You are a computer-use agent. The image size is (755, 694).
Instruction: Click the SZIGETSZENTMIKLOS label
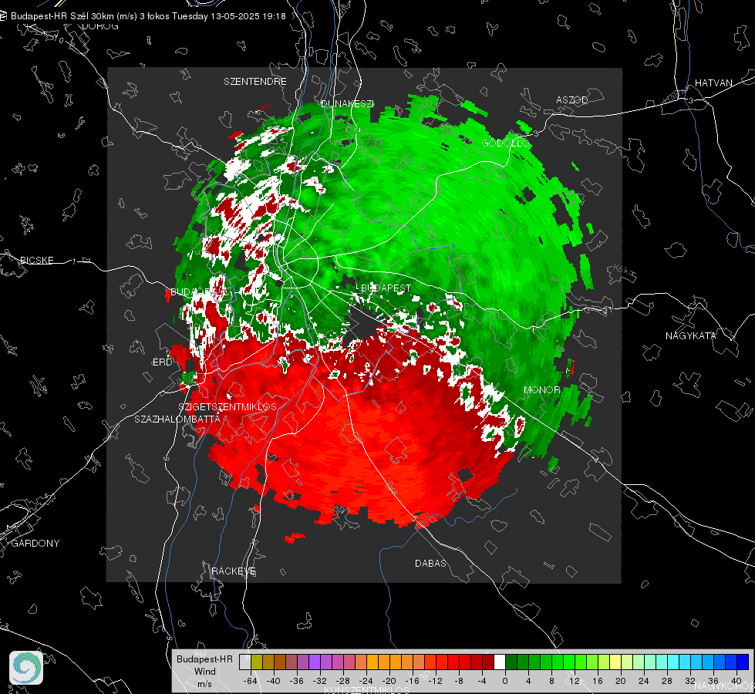coord(228,407)
